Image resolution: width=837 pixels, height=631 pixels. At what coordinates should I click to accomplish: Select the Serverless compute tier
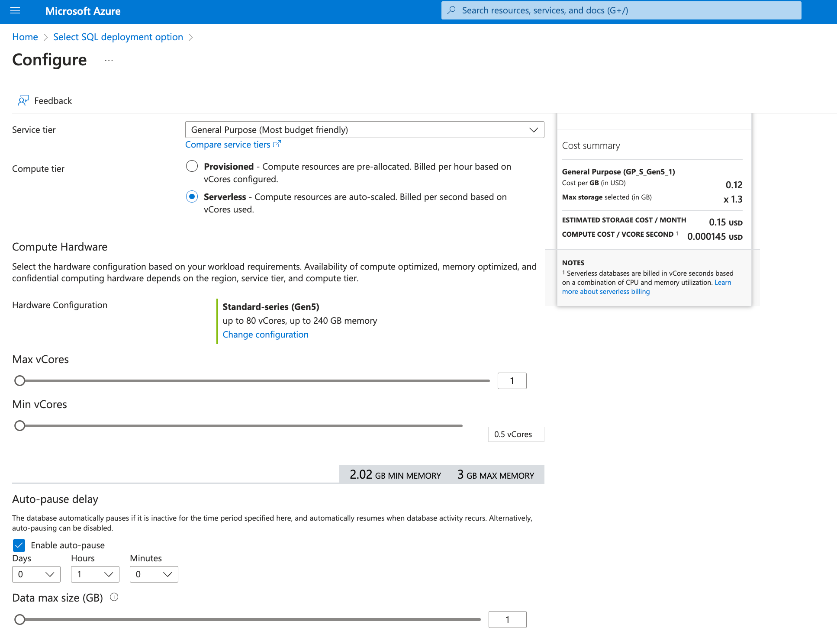click(x=192, y=196)
